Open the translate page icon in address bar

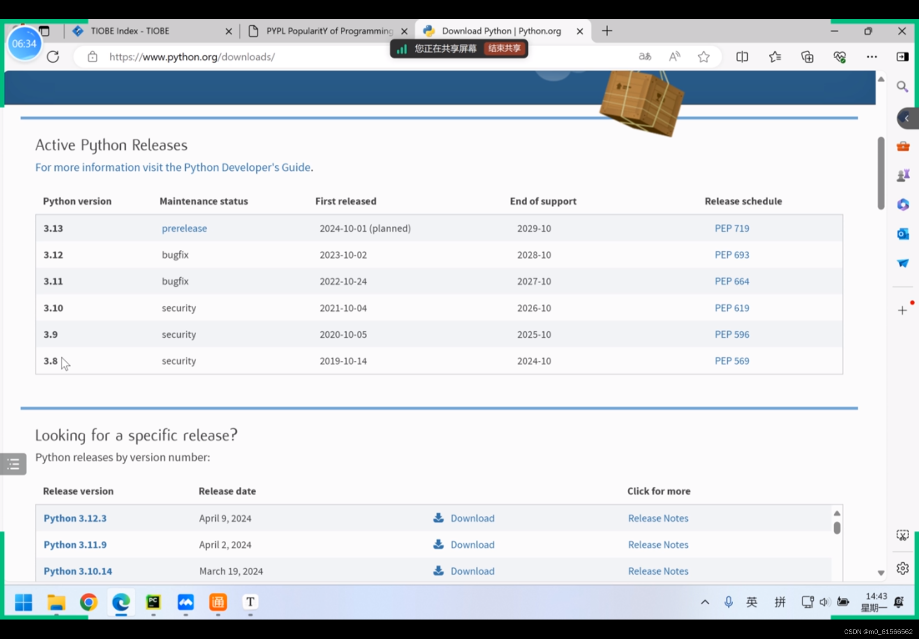tap(644, 57)
